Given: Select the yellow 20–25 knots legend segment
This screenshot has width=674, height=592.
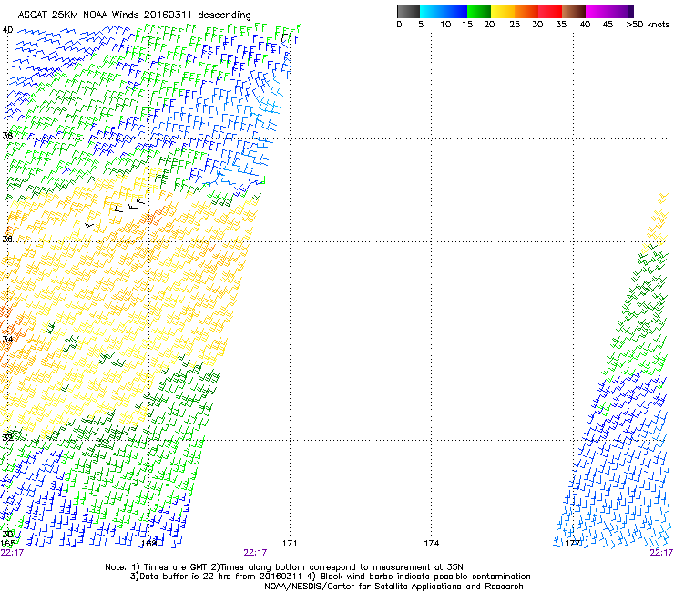Looking at the screenshot, I should (503, 11).
